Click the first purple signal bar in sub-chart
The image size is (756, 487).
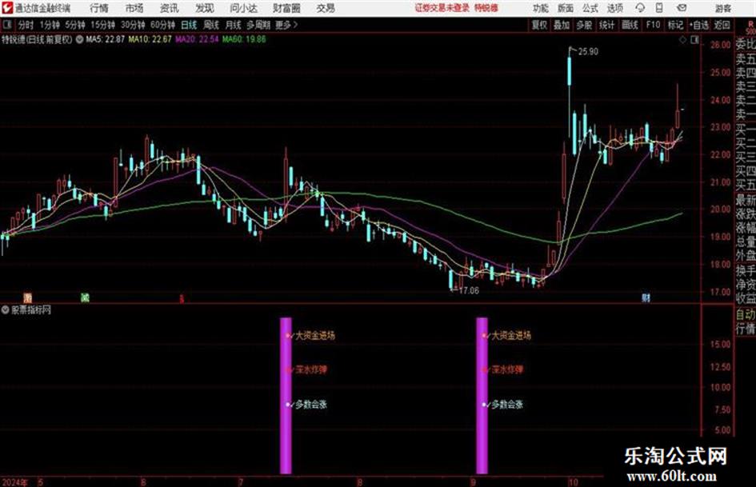click(286, 395)
